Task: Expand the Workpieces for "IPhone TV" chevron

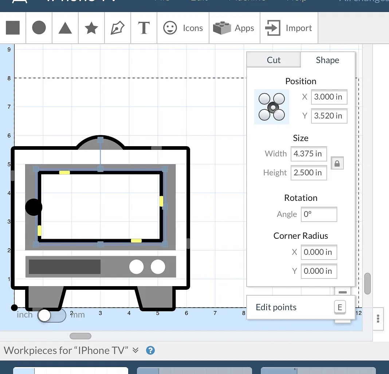Action: coord(135,350)
